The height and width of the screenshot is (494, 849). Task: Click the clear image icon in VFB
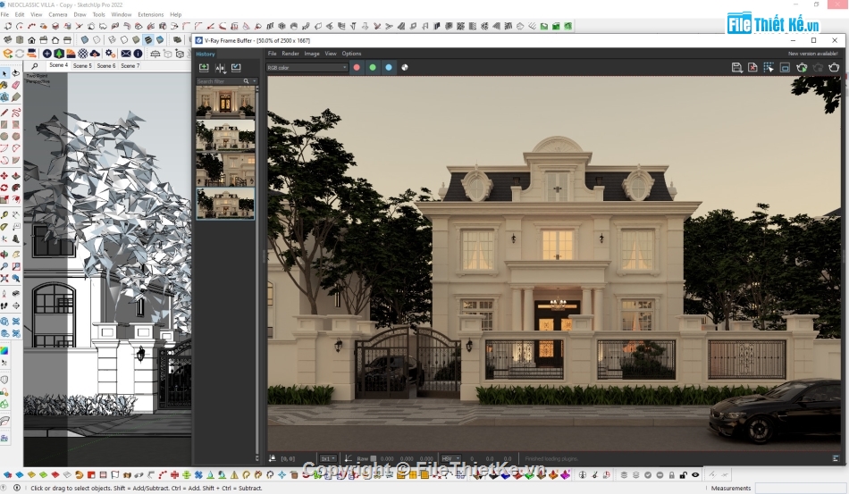pyautogui.click(x=752, y=68)
